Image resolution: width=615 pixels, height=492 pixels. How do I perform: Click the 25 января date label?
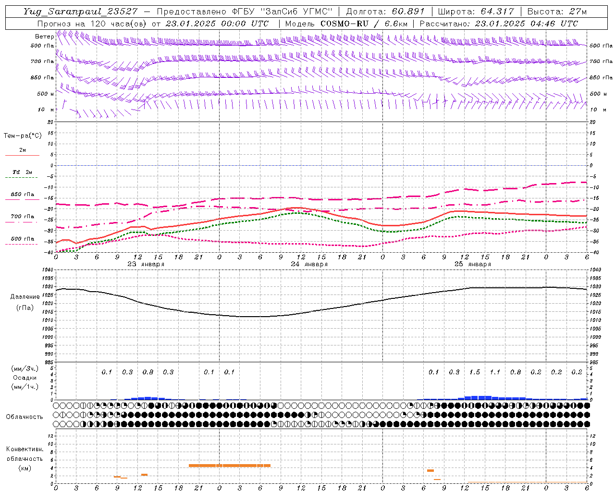click(x=472, y=264)
